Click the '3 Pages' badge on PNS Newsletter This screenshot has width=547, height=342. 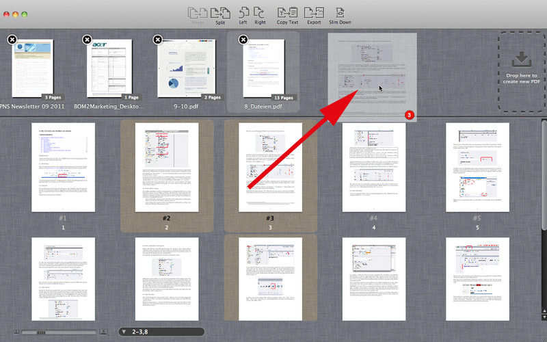(53, 97)
